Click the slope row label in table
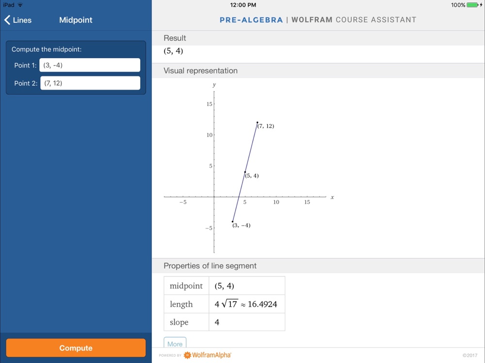This screenshot has width=485, height=363. [x=179, y=322]
